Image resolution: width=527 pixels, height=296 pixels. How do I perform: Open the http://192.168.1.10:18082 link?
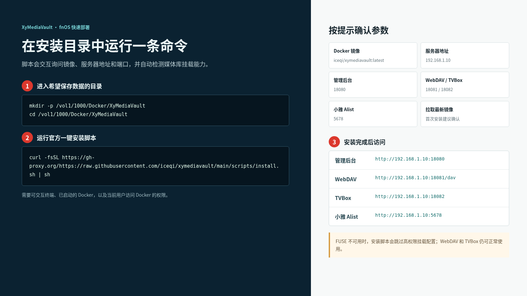pos(410,196)
